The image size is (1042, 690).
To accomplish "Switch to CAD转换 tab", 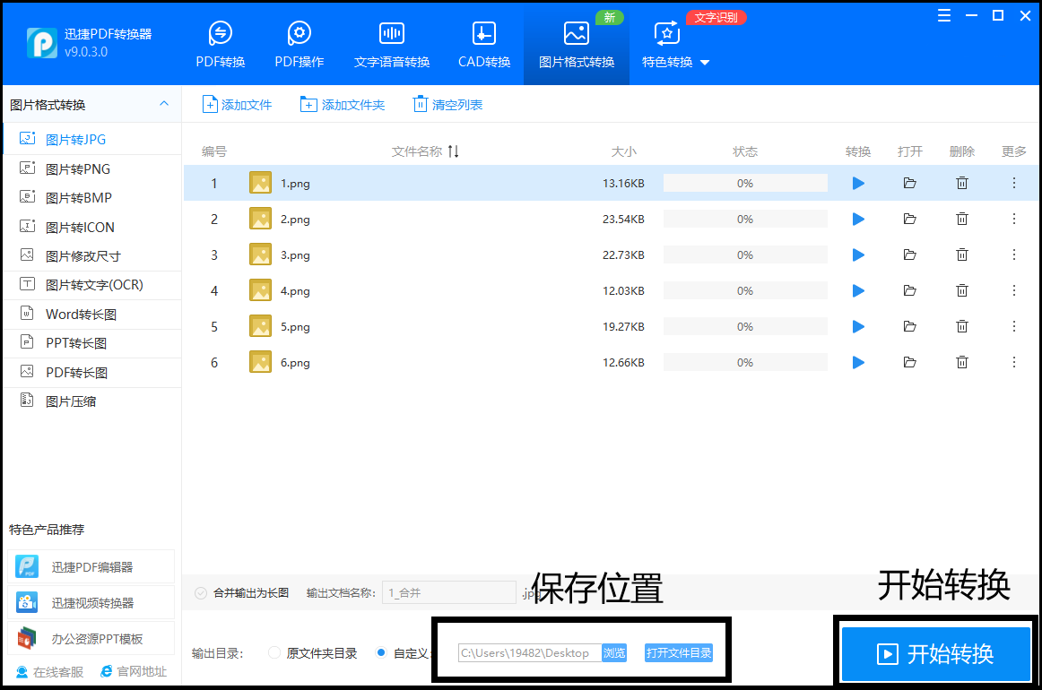I will (484, 45).
